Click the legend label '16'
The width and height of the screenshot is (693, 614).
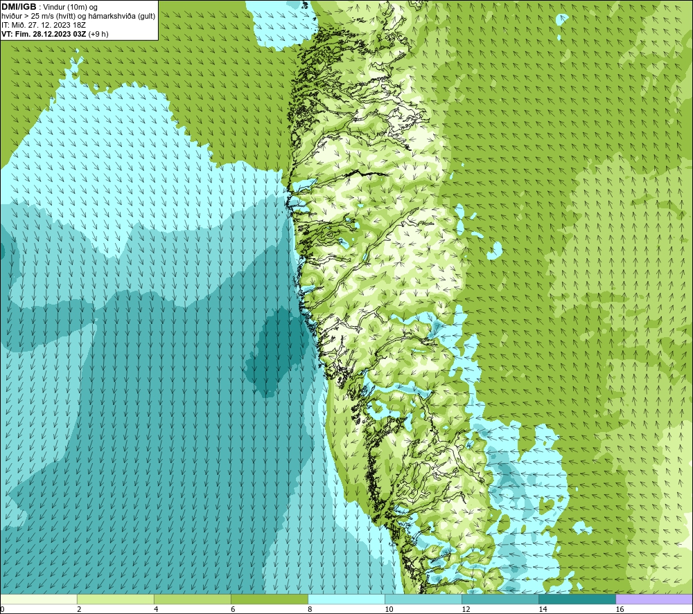point(620,609)
